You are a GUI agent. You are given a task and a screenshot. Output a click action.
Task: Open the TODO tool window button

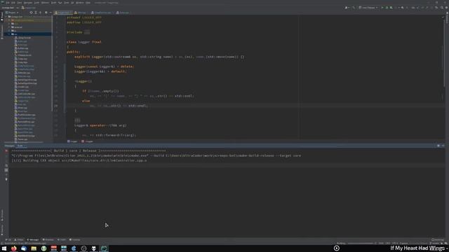[19, 239]
